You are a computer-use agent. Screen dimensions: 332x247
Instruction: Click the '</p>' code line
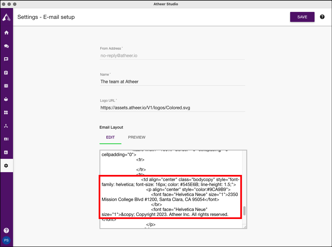tap(150, 224)
